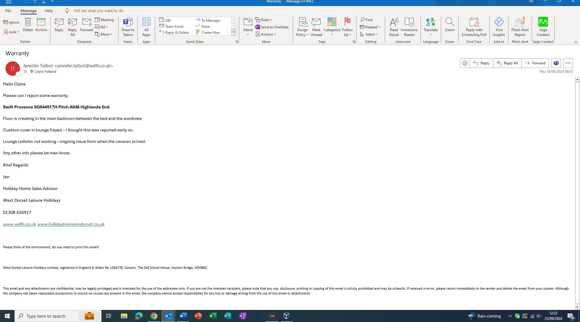Delete this message using the ribbon bin icon

[28, 25]
